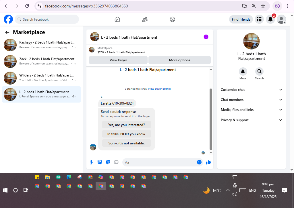Open the Chrome profile icon
The height and width of the screenshot is (208, 294).
point(277,6)
